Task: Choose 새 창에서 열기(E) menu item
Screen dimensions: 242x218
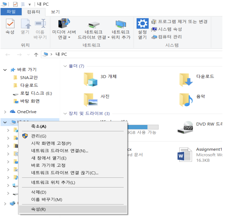Action: 73,158
